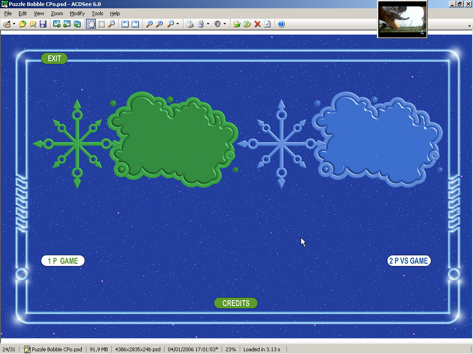Select the rectangular Selection tool

tap(101, 24)
